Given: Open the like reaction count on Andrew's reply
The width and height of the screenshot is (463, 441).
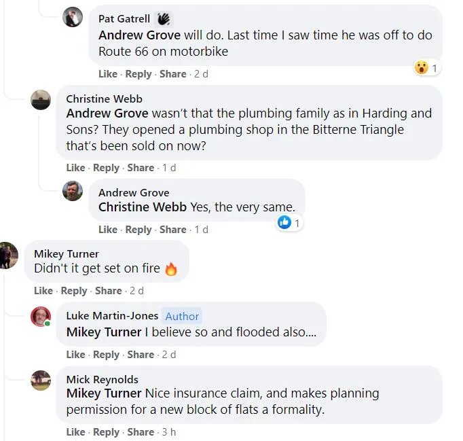Looking at the screenshot, I should click(289, 222).
